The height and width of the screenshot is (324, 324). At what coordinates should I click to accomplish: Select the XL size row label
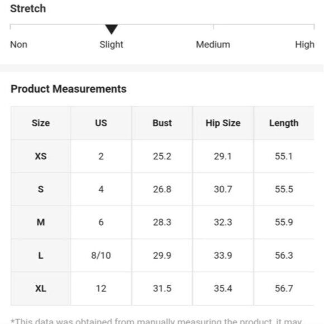[x=41, y=289]
